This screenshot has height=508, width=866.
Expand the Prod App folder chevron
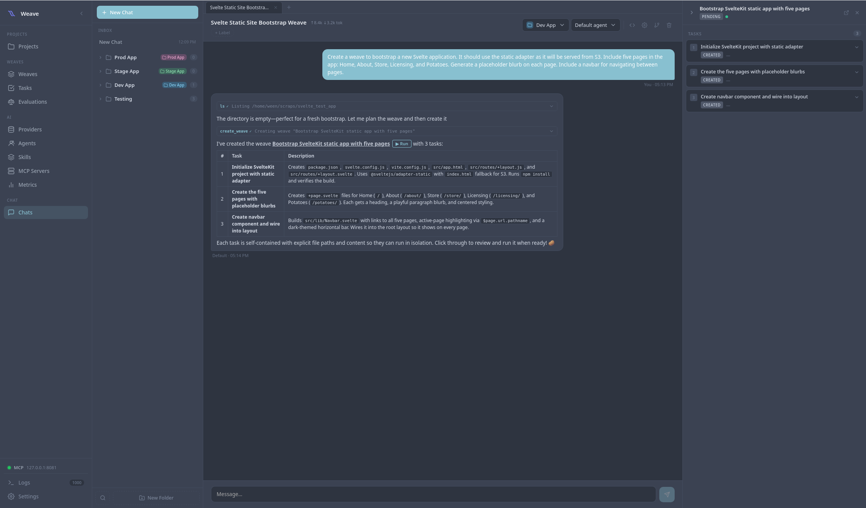101,58
